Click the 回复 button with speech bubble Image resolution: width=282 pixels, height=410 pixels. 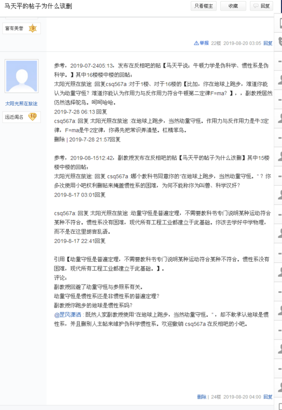(262, 6)
